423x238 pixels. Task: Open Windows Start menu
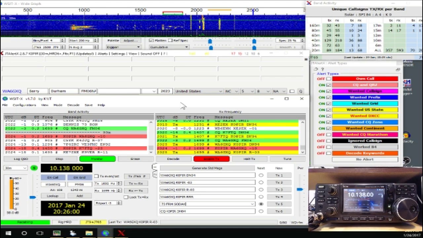point(8,233)
